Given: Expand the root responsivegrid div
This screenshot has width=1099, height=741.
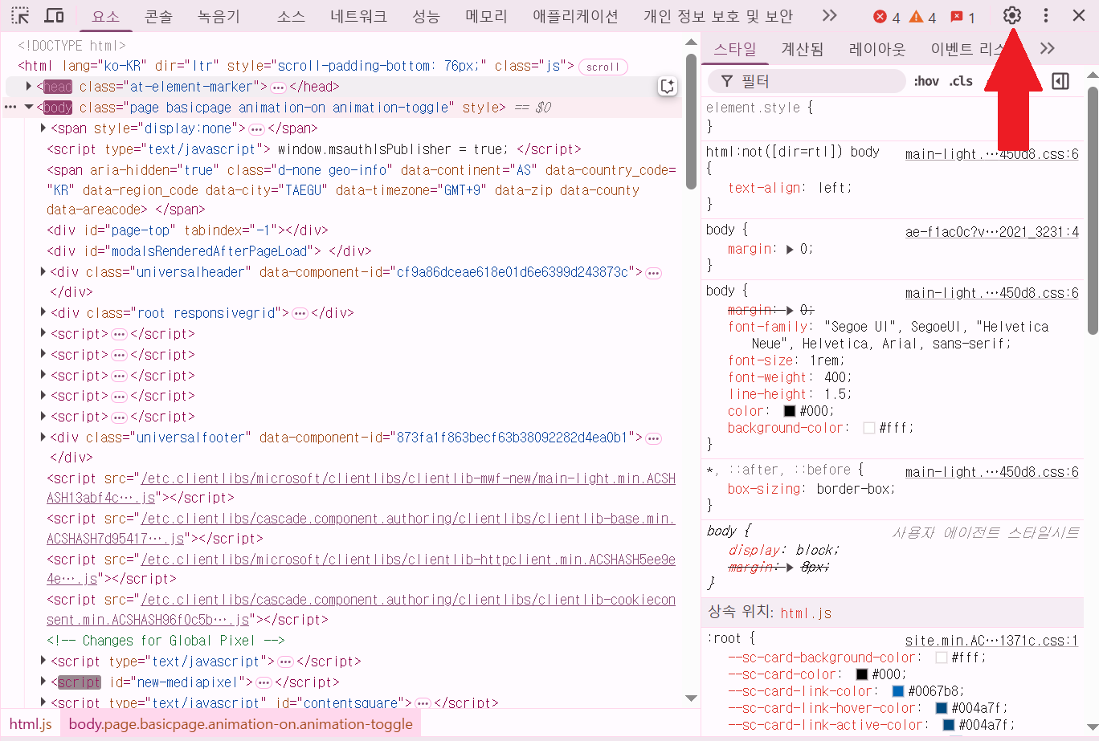Looking at the screenshot, I should [43, 313].
